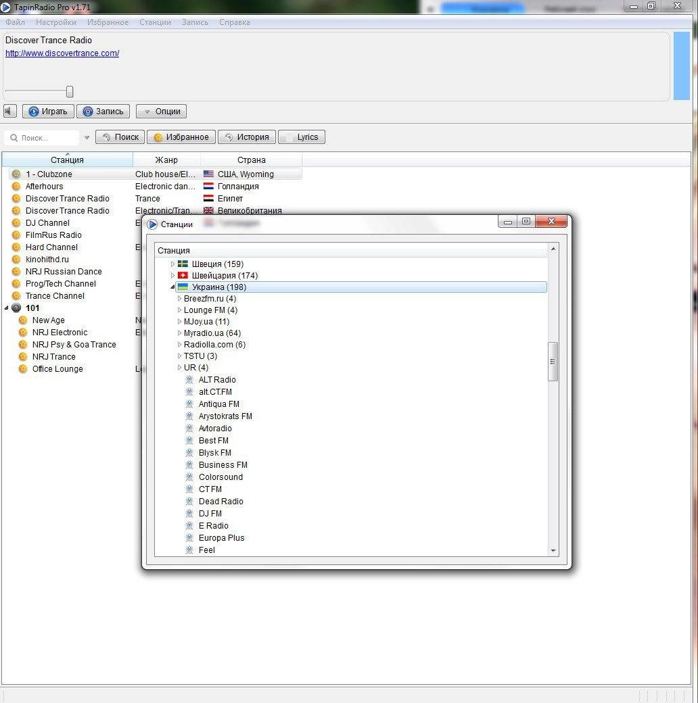Screen dimensions: 698x703
Task: Open the Опции dropdown button
Action: pos(162,111)
